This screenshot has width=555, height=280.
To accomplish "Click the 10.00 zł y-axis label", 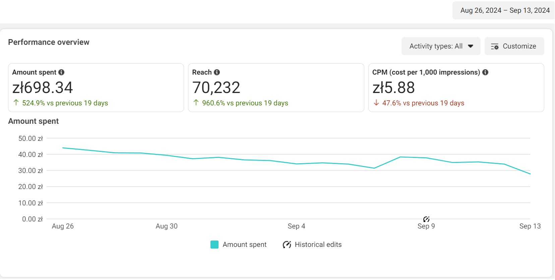I will [x=30, y=203].
